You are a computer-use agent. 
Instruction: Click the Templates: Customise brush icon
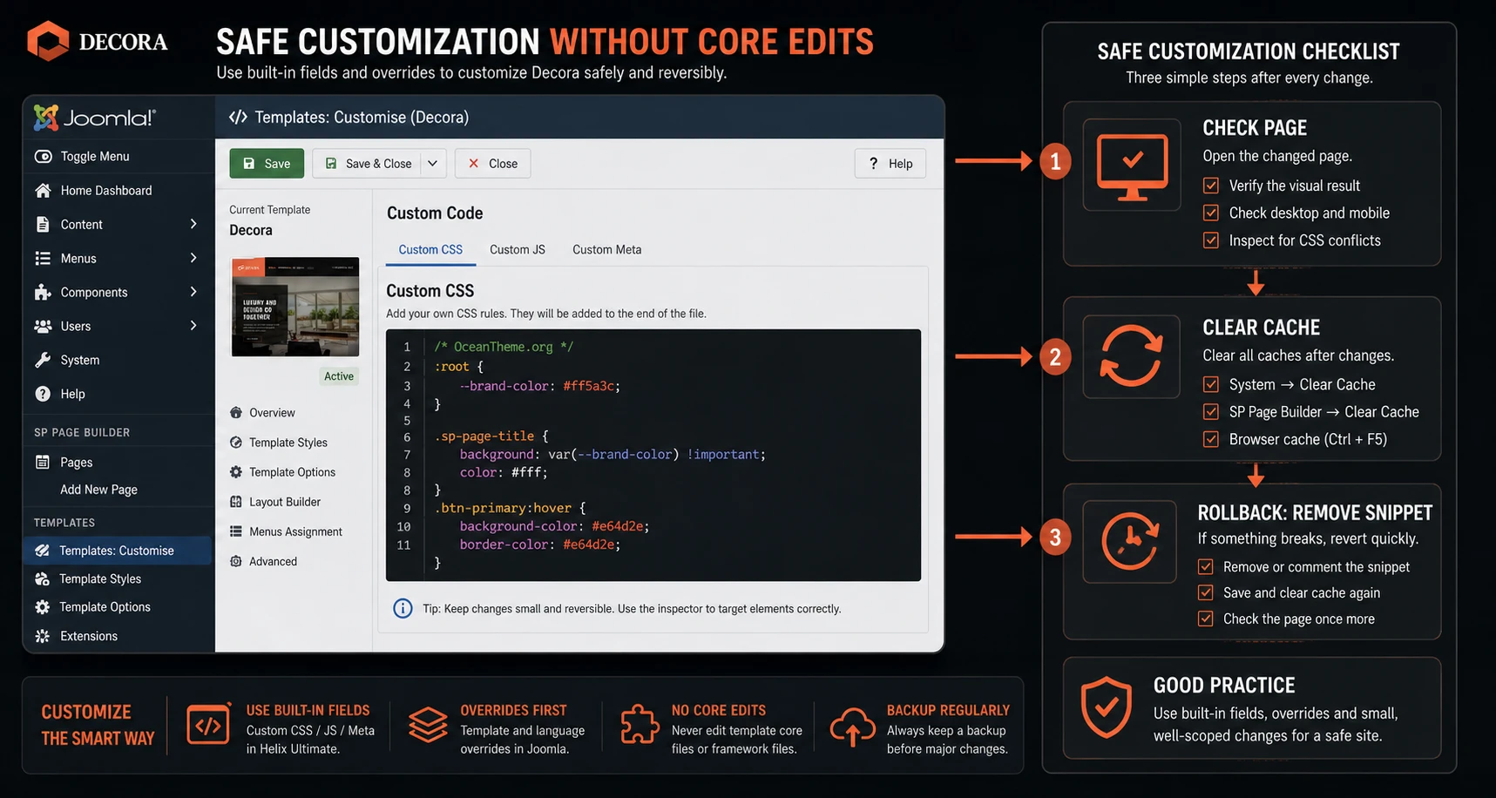click(42, 551)
